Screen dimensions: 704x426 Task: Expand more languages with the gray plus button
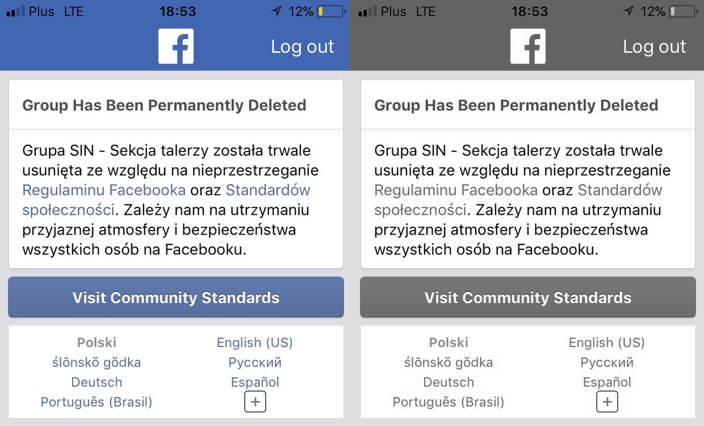(x=607, y=402)
